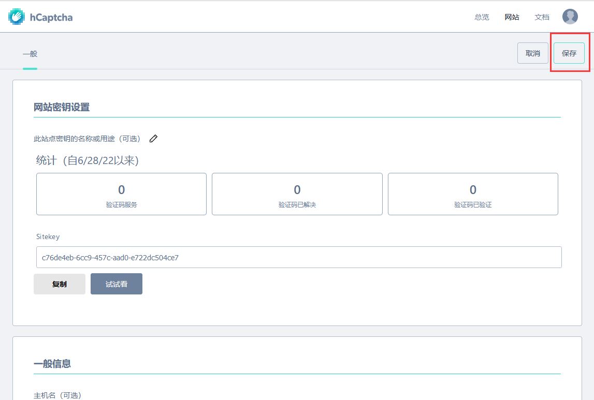Copy the sitekey using 复制 button
The height and width of the screenshot is (400, 594).
[60, 284]
